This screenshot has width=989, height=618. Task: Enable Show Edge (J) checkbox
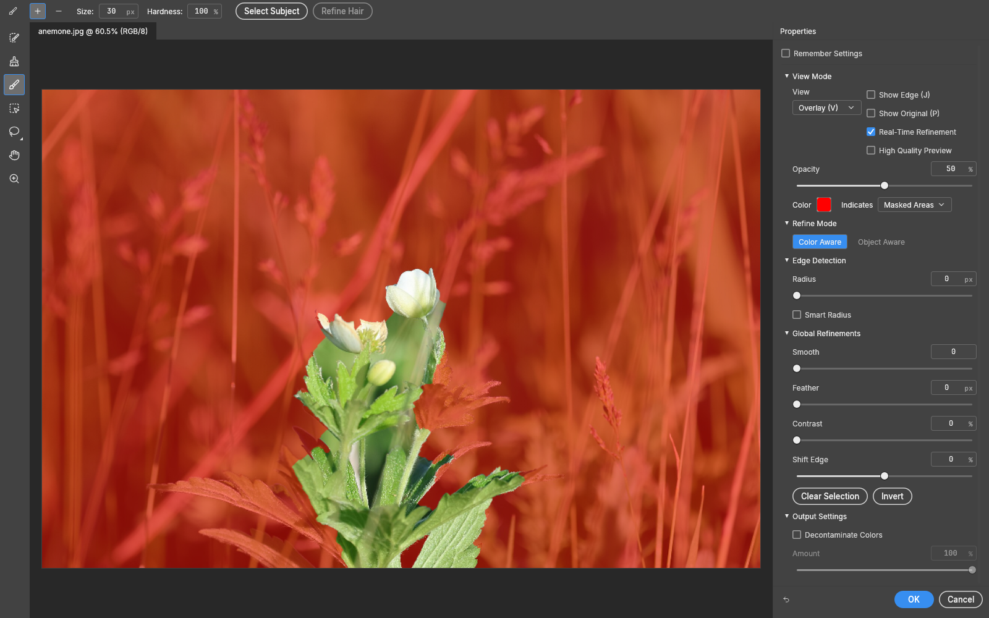[x=871, y=95]
